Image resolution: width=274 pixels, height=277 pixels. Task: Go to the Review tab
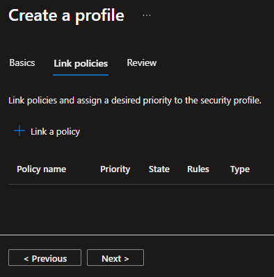click(x=142, y=62)
